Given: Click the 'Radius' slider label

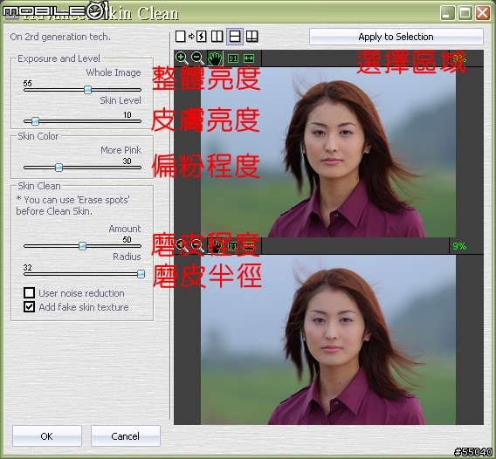Looking at the screenshot, I should [127, 257].
